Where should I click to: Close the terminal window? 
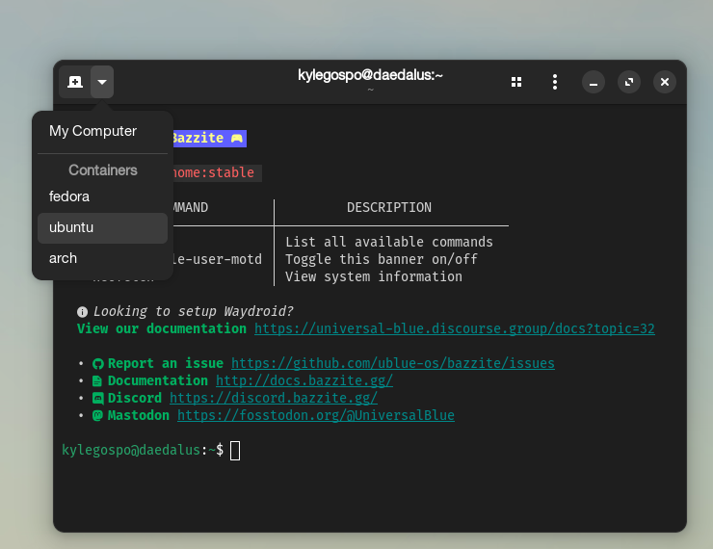[x=665, y=82]
